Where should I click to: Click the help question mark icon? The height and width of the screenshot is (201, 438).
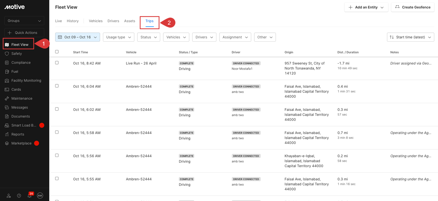point(19,196)
